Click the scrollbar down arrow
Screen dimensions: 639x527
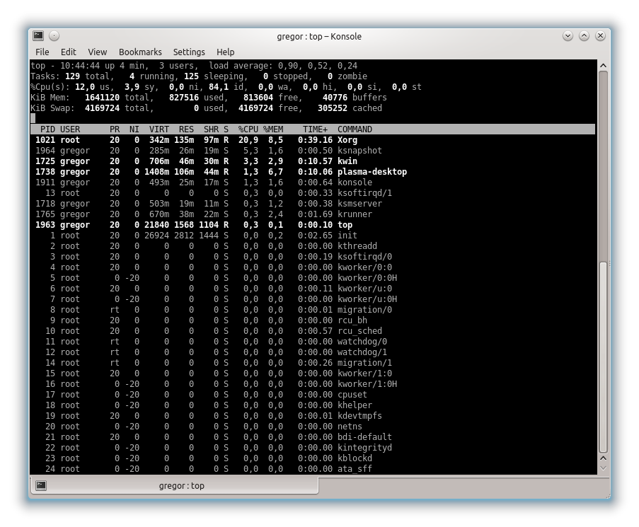click(603, 467)
